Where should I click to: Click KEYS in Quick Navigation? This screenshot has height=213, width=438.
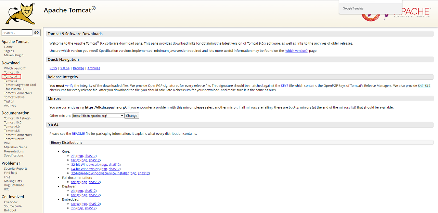click(x=53, y=68)
